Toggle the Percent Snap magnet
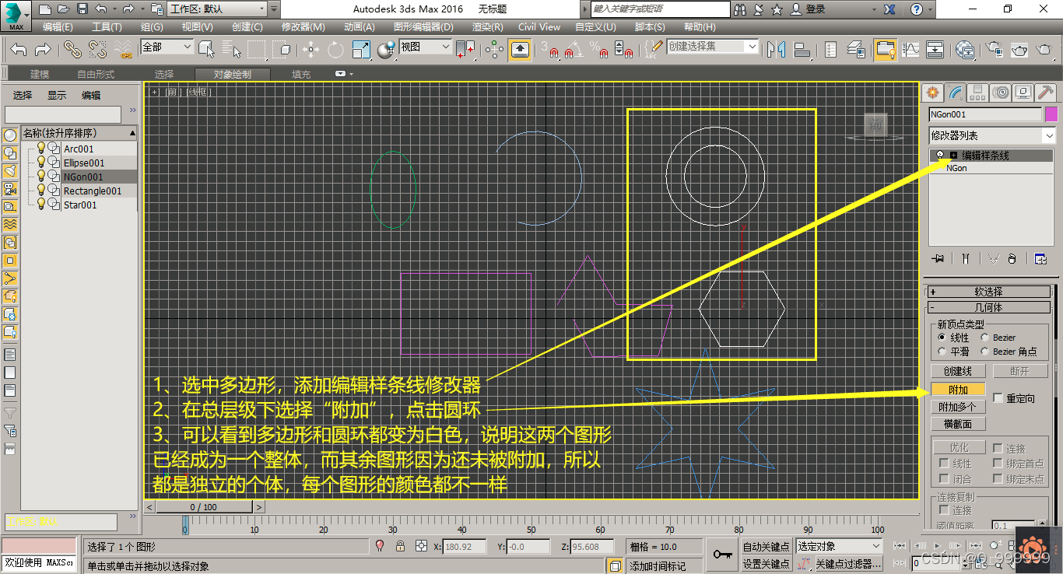Image resolution: width=1063 pixels, height=574 pixels. pos(598,50)
